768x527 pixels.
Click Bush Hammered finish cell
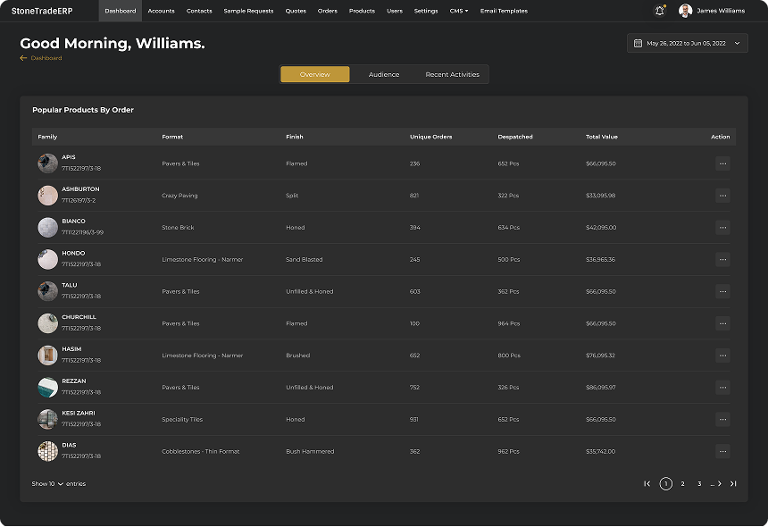(x=310, y=451)
